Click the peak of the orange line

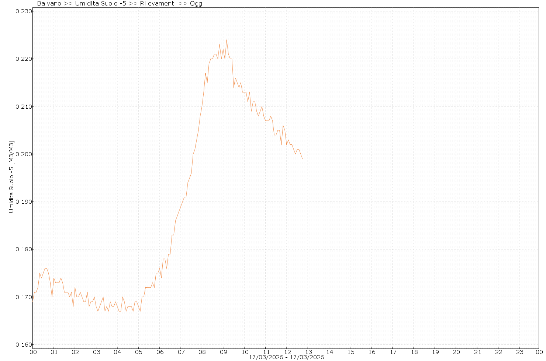pos(227,40)
